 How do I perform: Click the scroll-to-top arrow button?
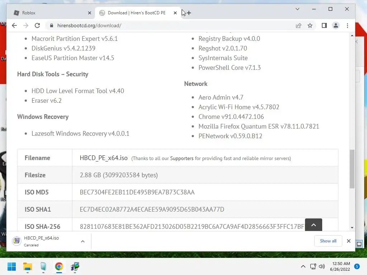tap(313, 225)
